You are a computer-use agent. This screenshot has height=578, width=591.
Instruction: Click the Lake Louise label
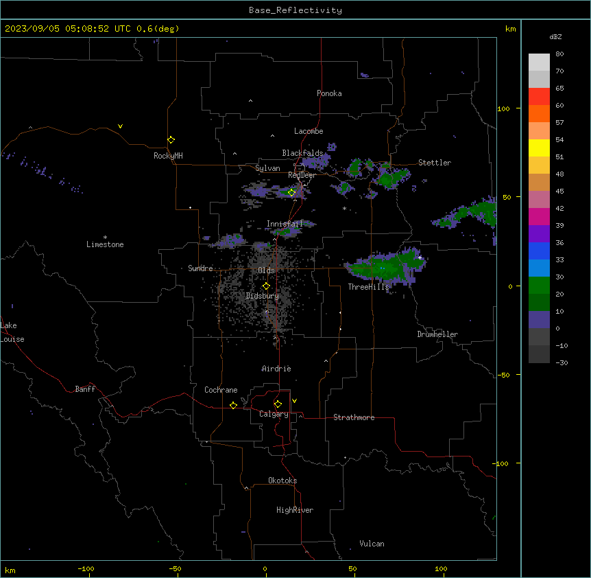[x=12, y=332]
